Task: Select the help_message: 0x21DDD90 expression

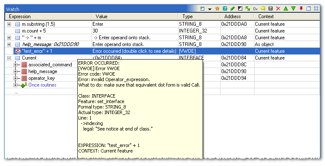Action: (50, 44)
